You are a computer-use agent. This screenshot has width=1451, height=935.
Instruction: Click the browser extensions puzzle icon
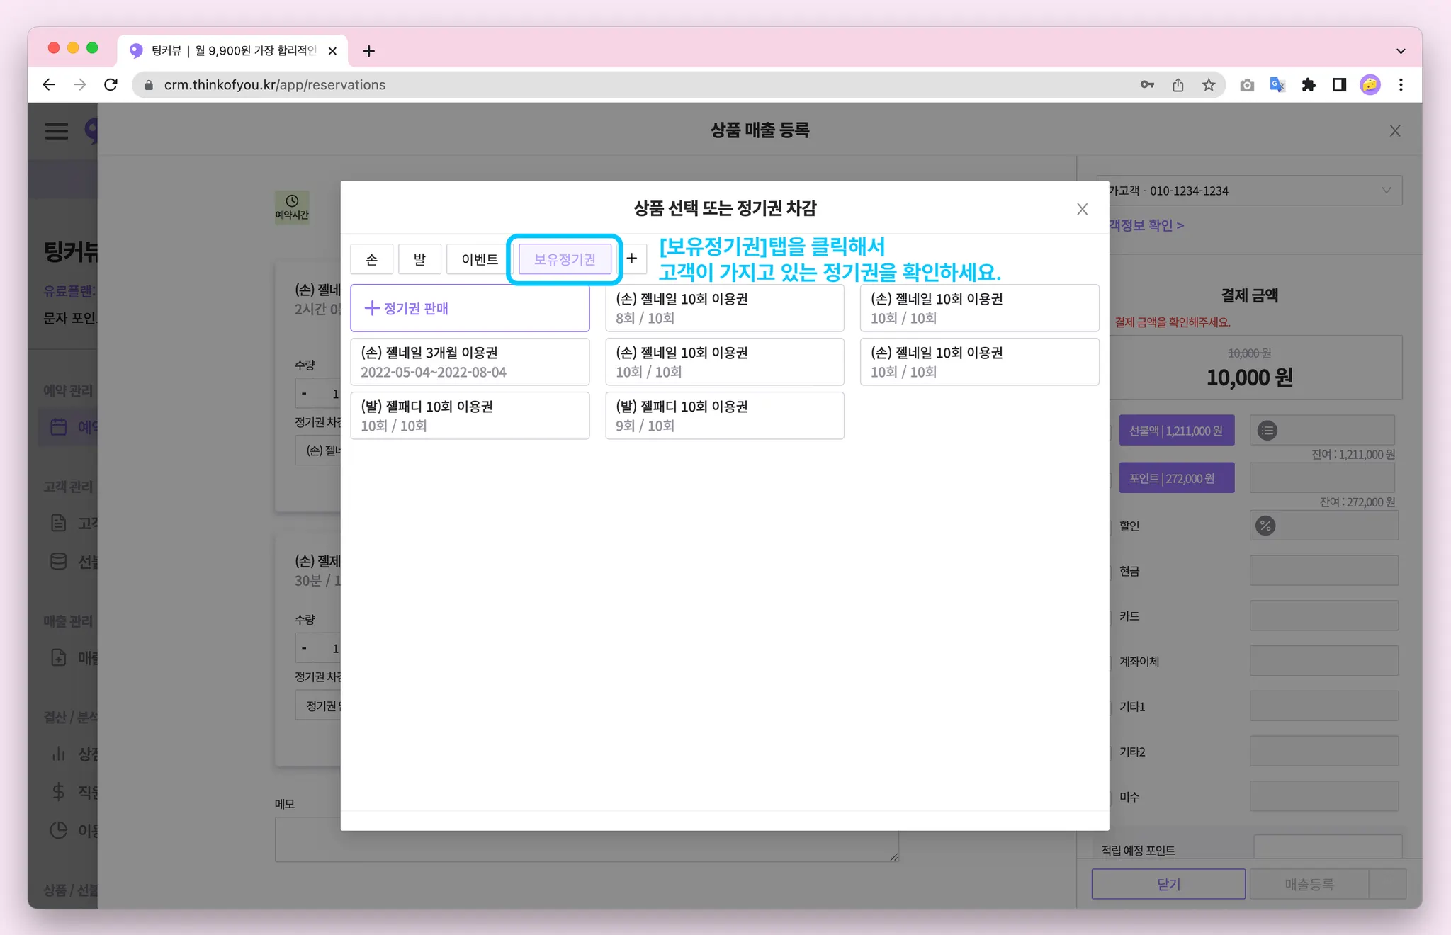click(x=1309, y=85)
